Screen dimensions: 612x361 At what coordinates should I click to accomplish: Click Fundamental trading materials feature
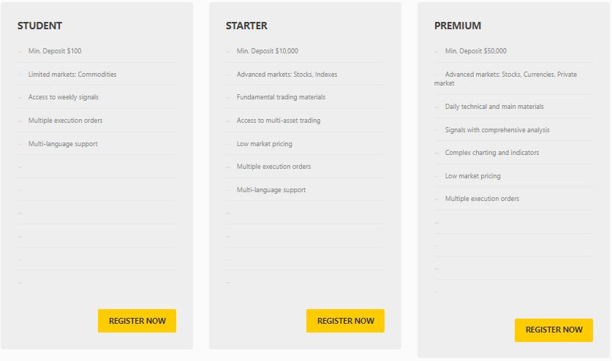(x=281, y=97)
